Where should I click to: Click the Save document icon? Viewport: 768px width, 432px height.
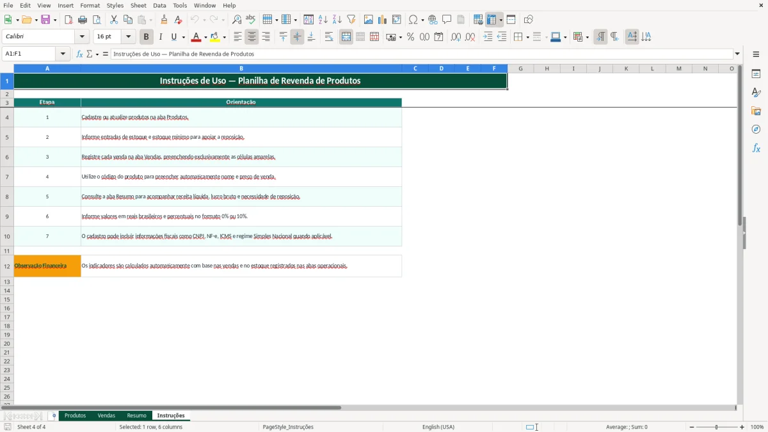[x=45, y=20]
